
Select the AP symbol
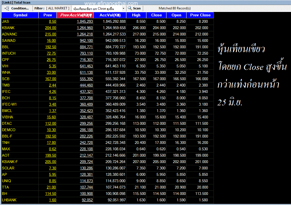coord(4,174)
